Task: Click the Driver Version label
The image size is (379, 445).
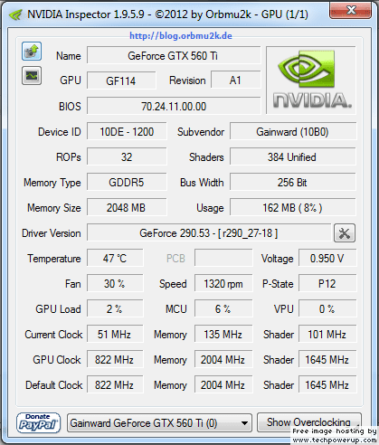Action: pos(52,233)
